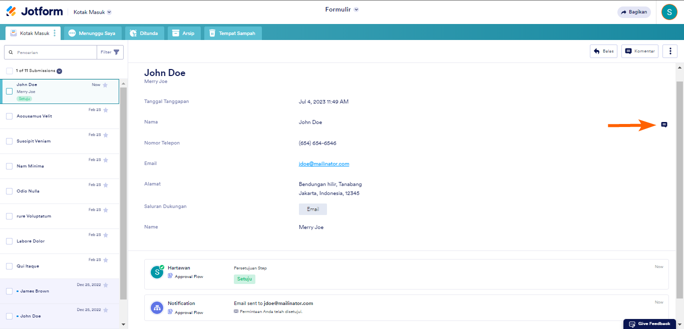Star the Odio Nulla submission
Viewport: 684px width, 329px height.
pyautogui.click(x=105, y=185)
